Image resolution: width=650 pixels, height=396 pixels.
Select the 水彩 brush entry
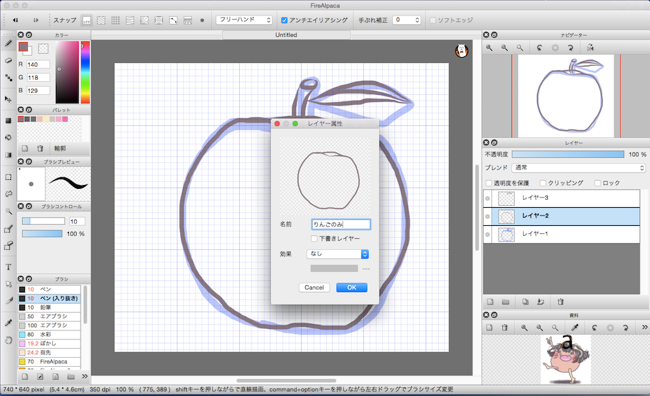click(x=49, y=334)
